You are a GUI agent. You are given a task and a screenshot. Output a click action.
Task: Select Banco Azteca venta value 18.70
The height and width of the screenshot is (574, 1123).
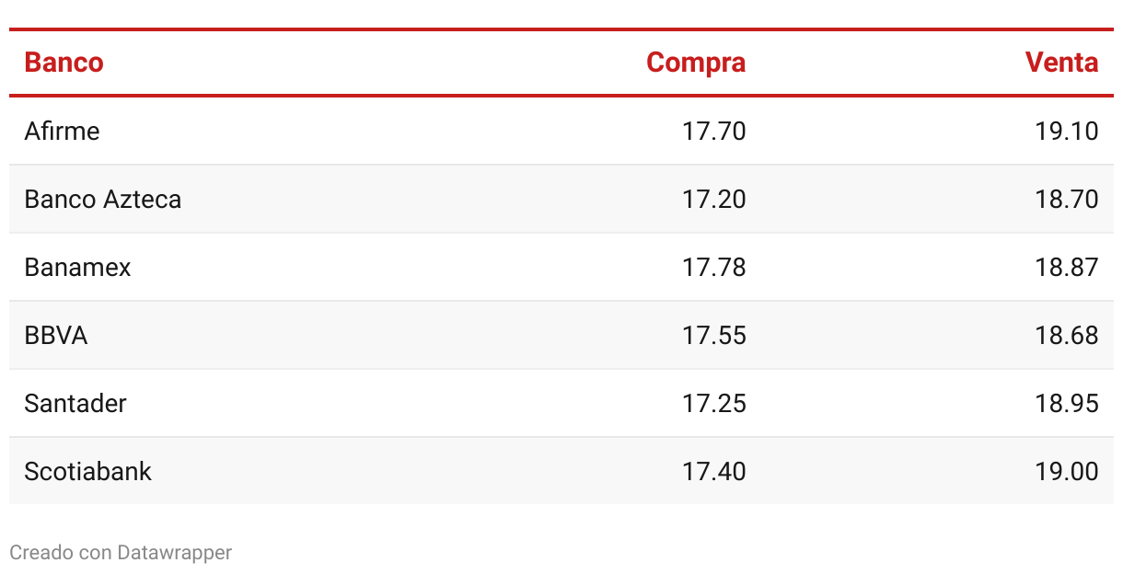click(1067, 200)
